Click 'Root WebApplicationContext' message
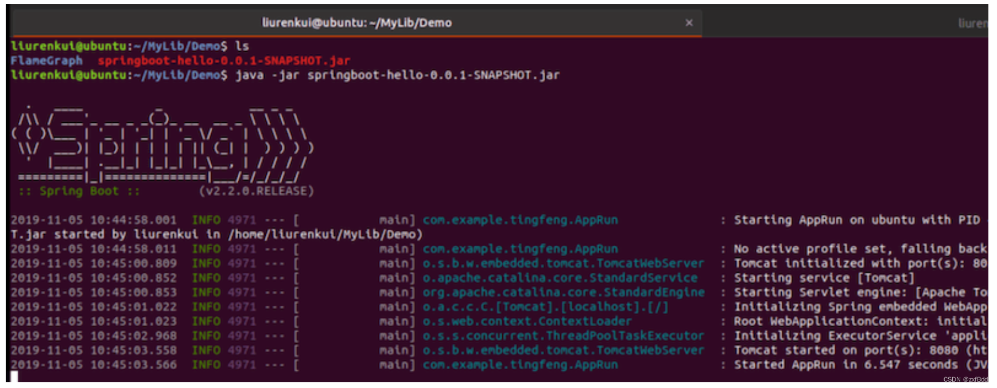Image resolution: width=997 pixels, height=388 pixels. [860, 321]
